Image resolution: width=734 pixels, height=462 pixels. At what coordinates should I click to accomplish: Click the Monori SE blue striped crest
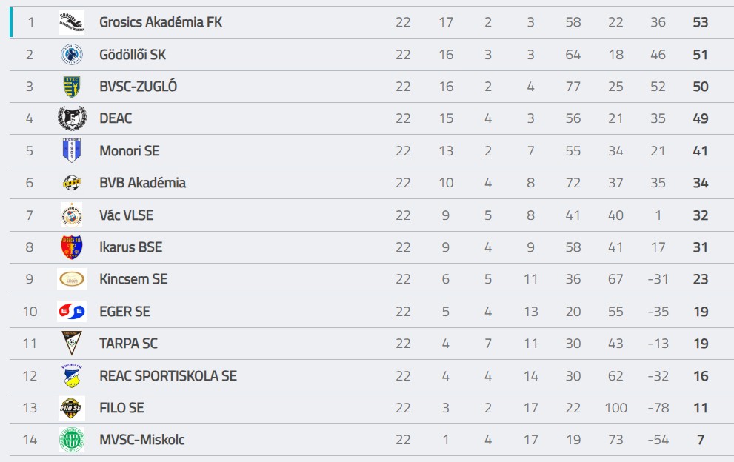click(72, 151)
